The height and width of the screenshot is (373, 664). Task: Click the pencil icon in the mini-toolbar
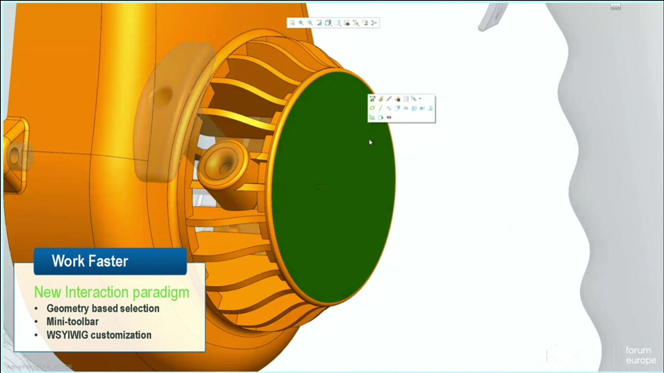coord(389,99)
